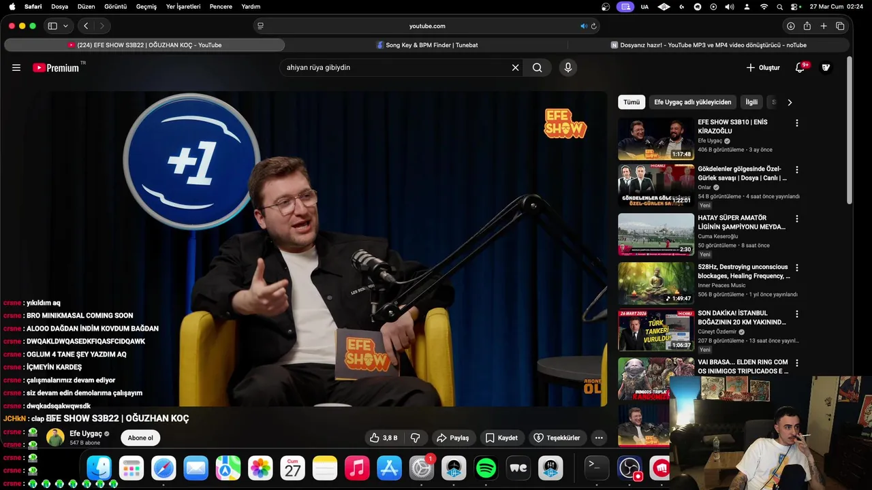
Task: Switch to Song Key & BPM Finder tab
Action: [427, 45]
